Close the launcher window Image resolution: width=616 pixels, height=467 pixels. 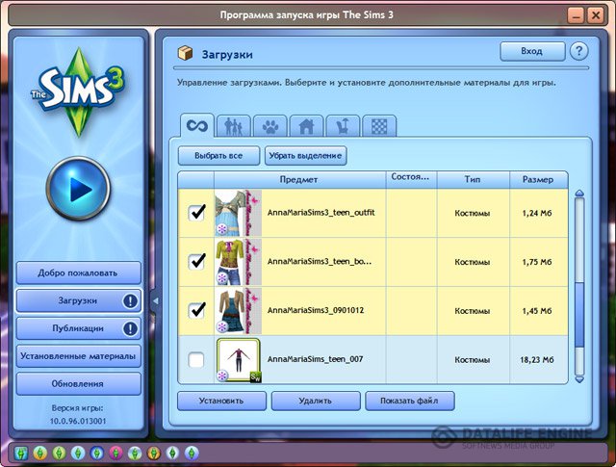(x=596, y=15)
